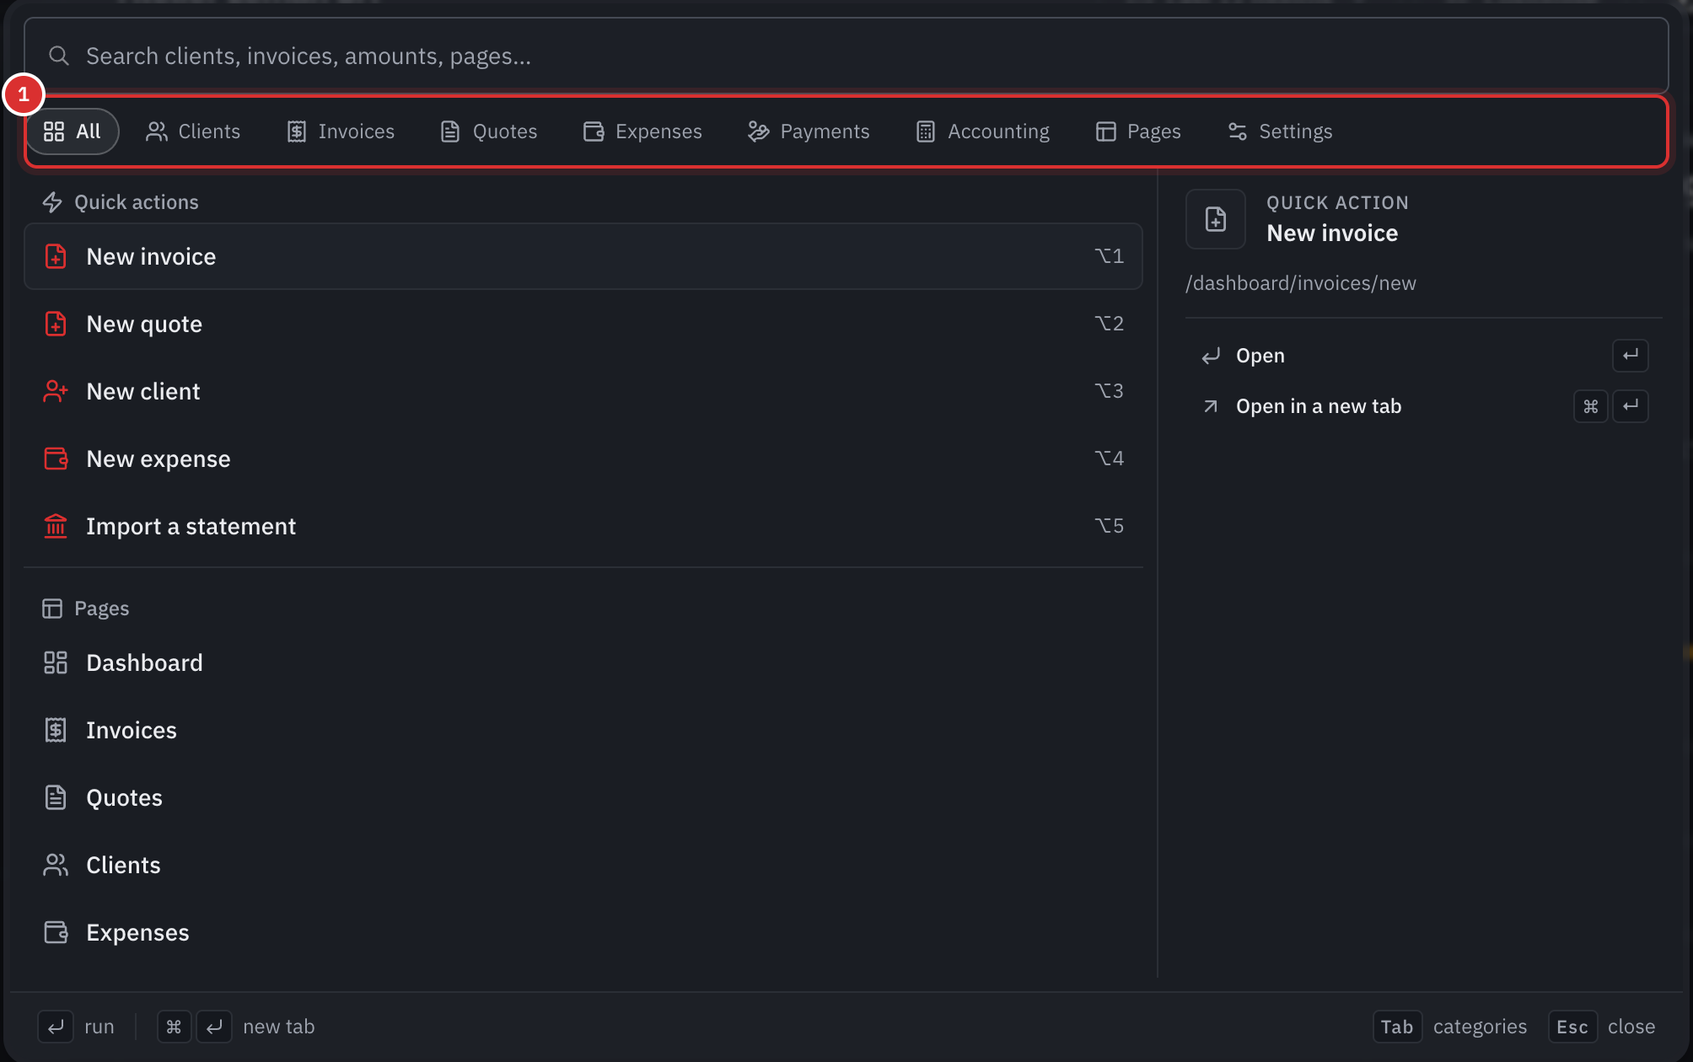
Task: Open the Quotes page entry
Action: tap(583, 797)
